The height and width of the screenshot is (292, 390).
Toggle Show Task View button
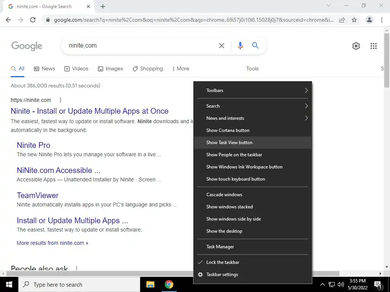point(253,143)
